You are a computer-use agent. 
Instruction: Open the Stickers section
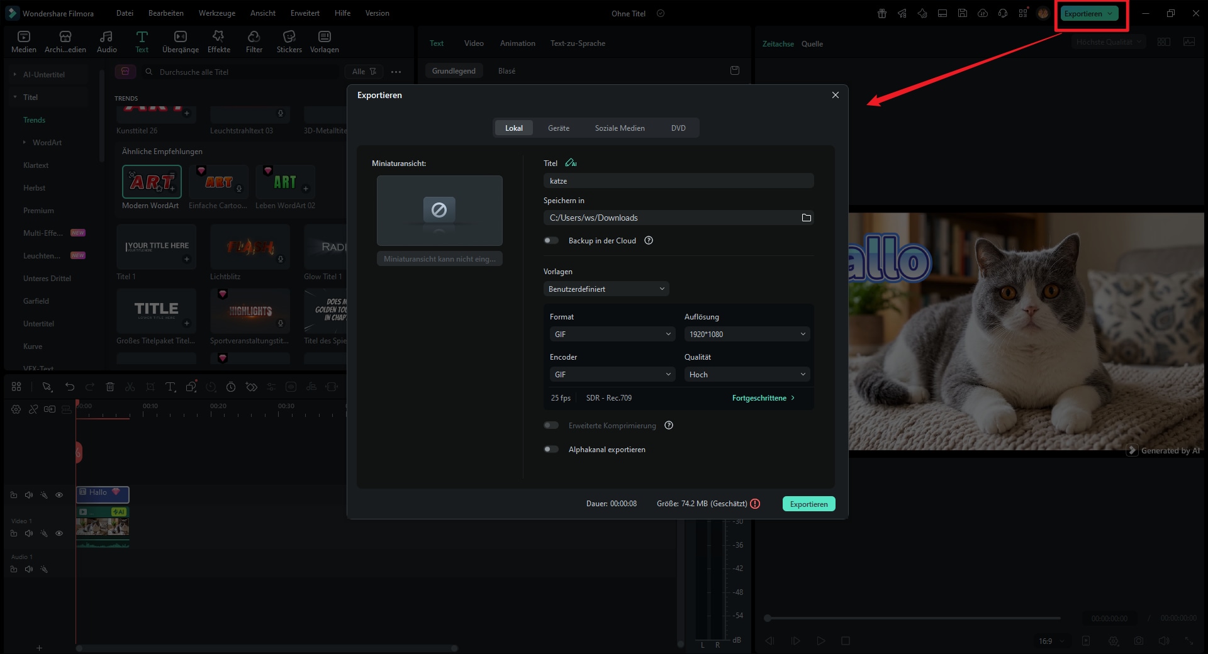289,42
